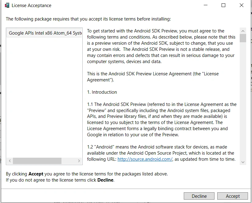Open the http://source.android.com/ link
Viewport: 252px width, 203px height.
pos(145,159)
